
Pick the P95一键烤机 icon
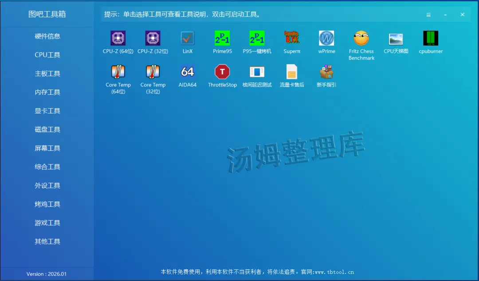(x=257, y=38)
